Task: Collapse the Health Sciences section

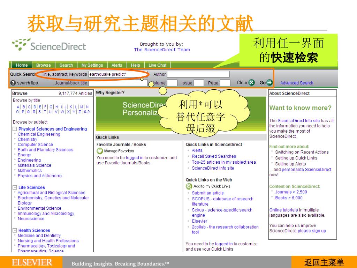Action: click(x=15, y=230)
